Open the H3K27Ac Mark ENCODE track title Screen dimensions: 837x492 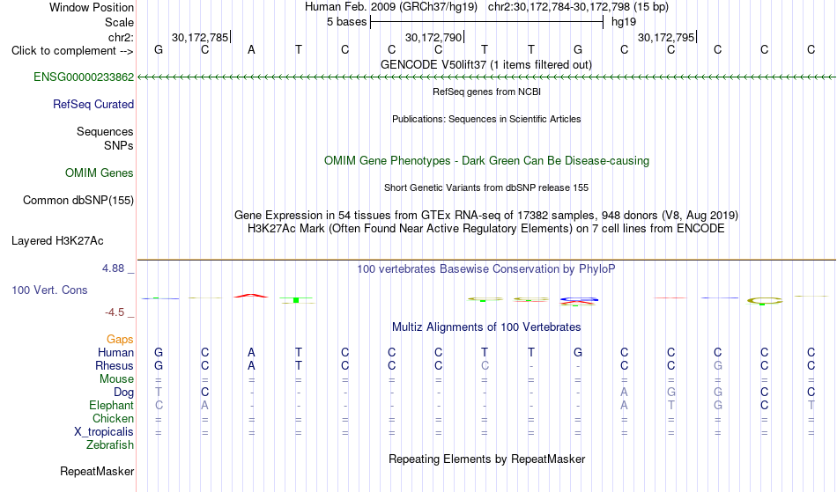(486, 229)
